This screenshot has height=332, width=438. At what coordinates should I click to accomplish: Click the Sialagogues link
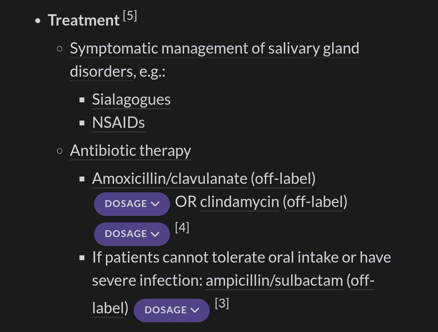131,100
